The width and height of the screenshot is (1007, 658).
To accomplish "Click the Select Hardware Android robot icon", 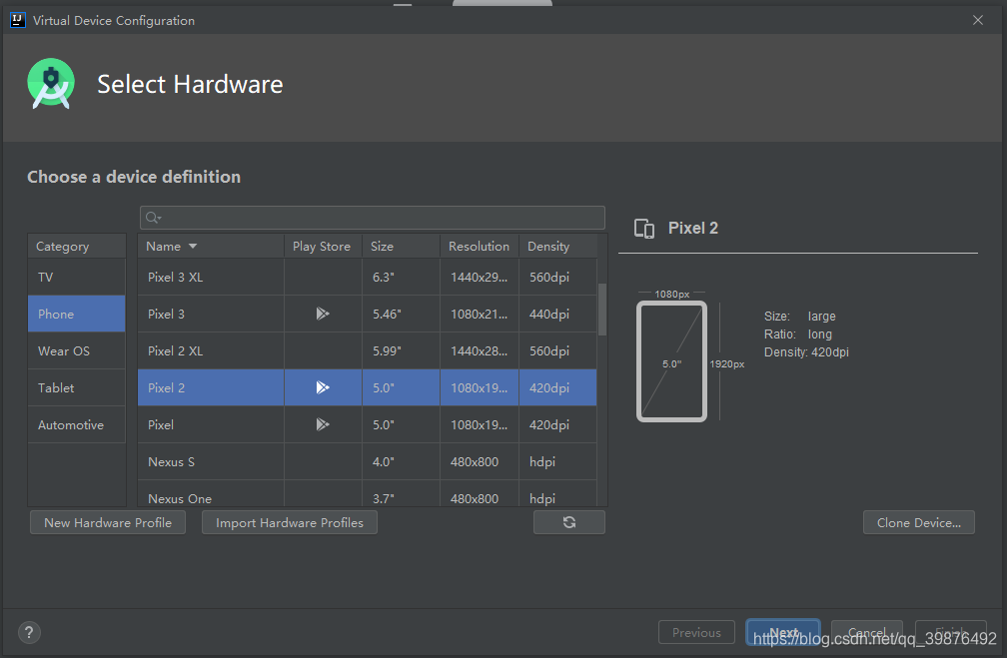I will click(50, 84).
